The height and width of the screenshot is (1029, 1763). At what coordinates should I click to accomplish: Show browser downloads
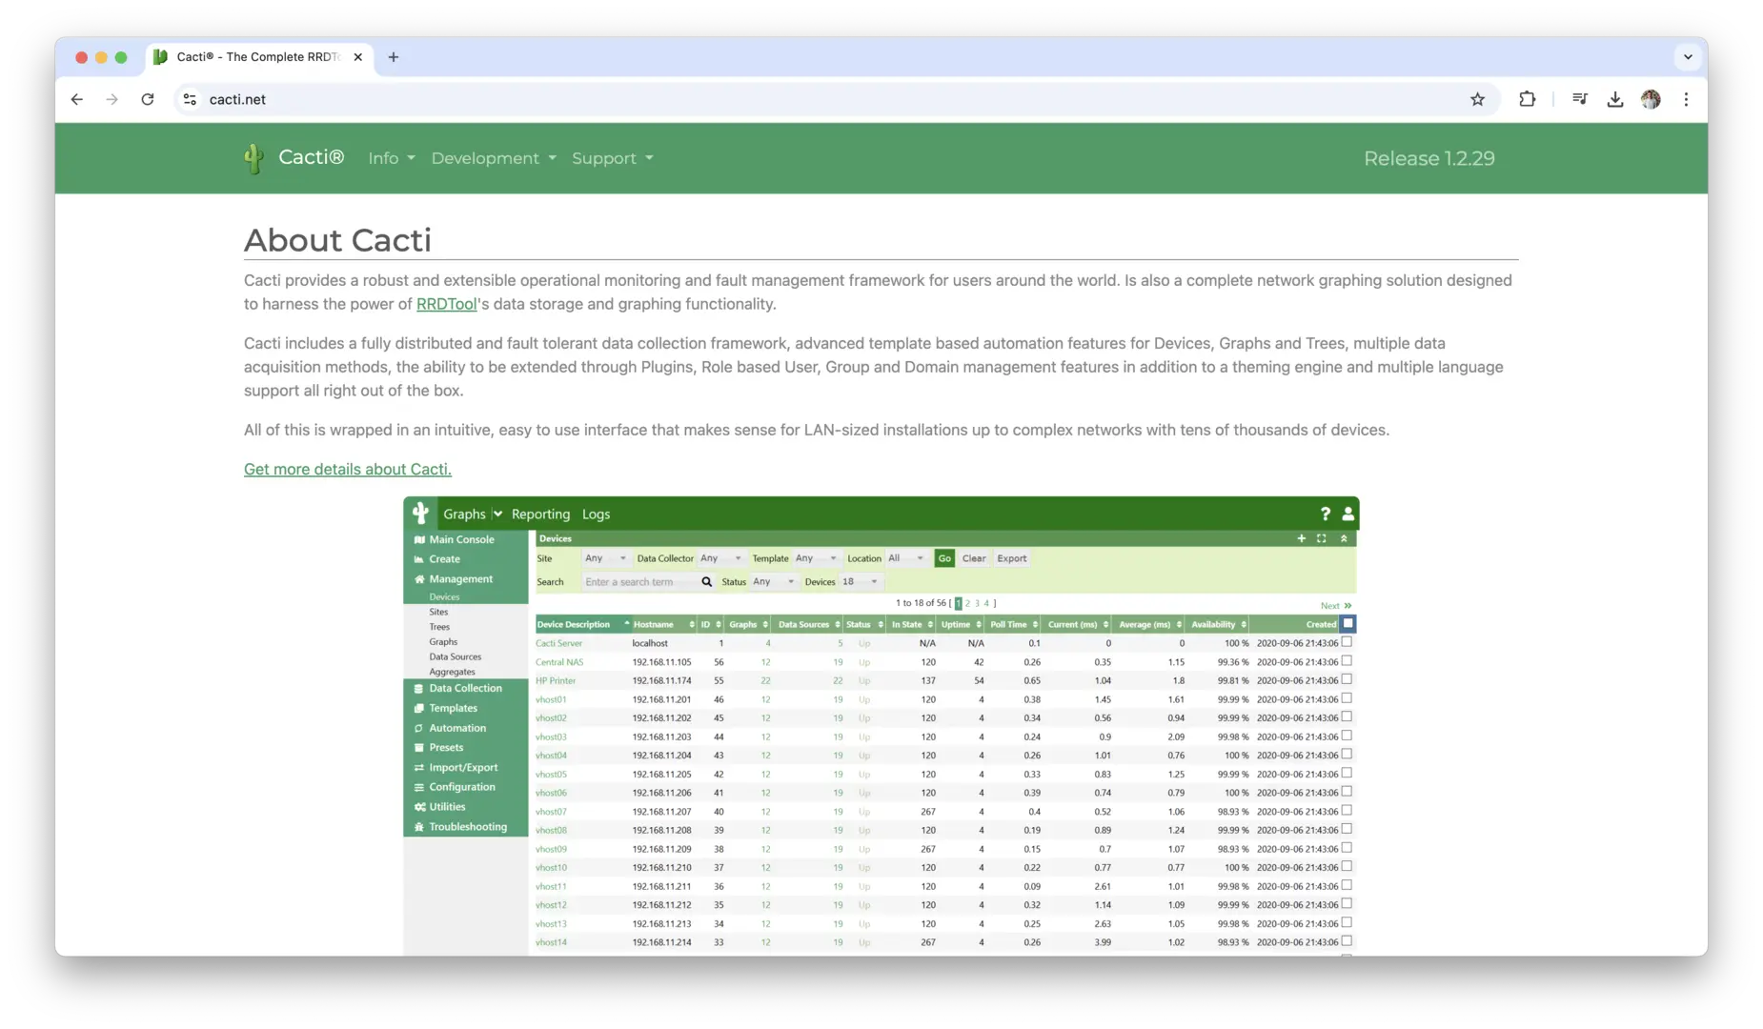[1614, 99]
